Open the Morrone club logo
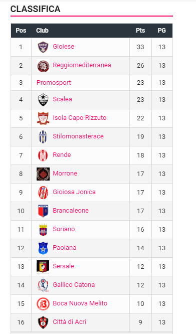The width and height of the screenshot is (196, 334). (x=43, y=174)
